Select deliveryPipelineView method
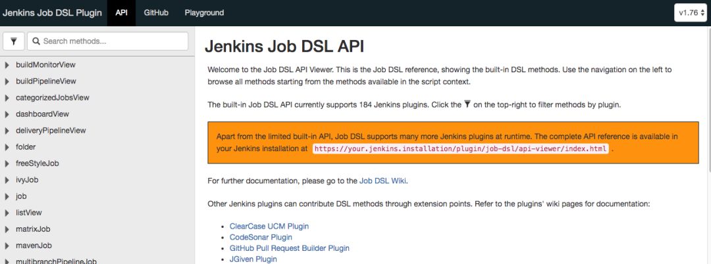Viewport: 711px width, 264px height. pos(51,131)
